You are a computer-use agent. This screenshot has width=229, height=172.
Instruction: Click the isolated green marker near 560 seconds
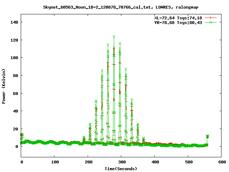pyautogui.click(x=208, y=136)
